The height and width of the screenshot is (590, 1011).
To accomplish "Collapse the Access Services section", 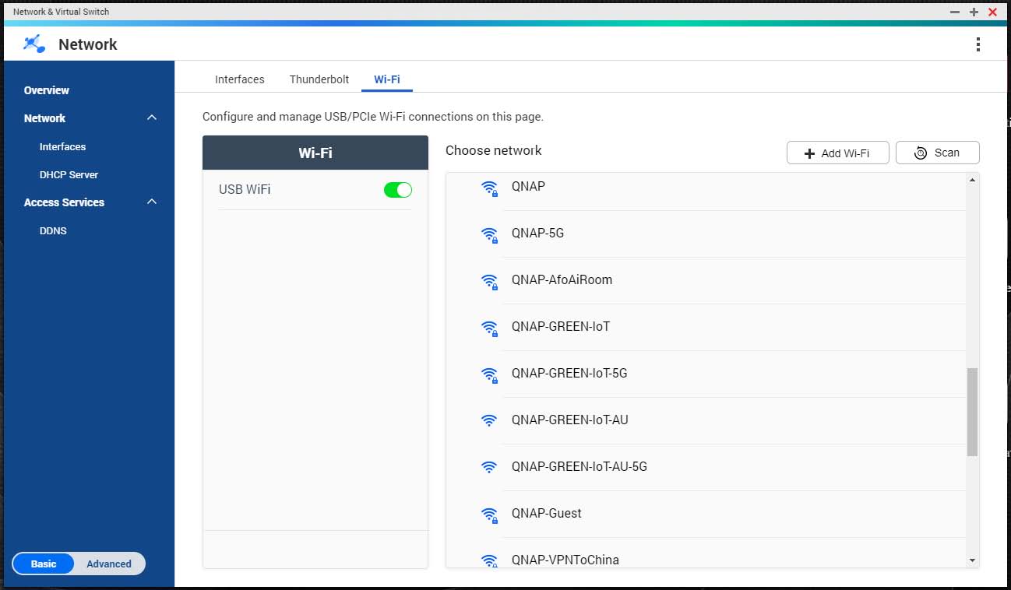I will (x=152, y=202).
